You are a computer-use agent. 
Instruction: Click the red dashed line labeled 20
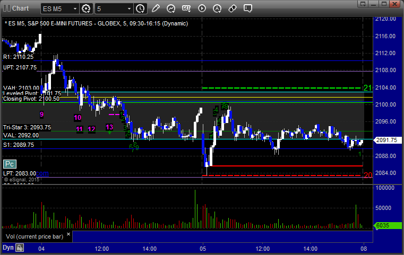coord(282,175)
